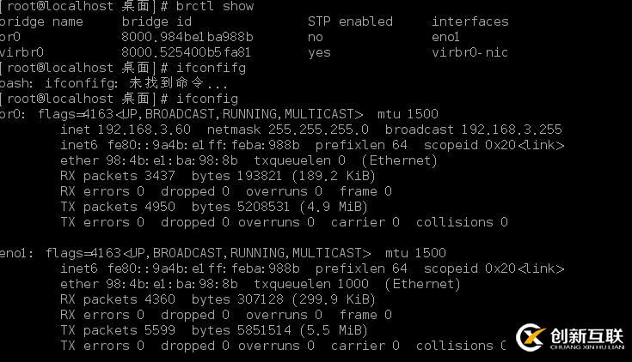This screenshot has width=632, height=362.
Task: Click the 'interfaces' column header
Action: coord(469,21)
